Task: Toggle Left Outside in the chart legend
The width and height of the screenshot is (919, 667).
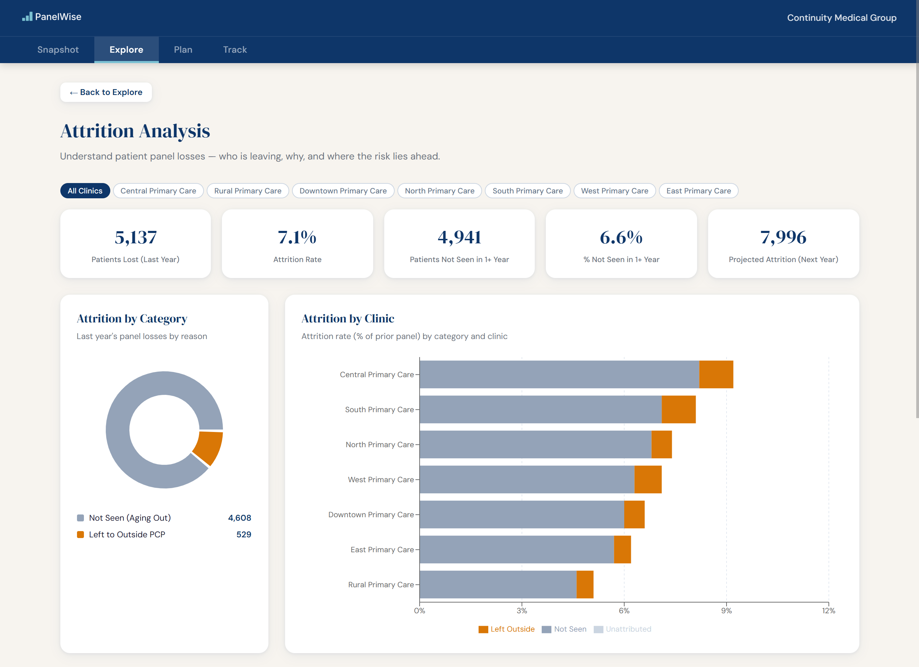Action: pos(507,629)
